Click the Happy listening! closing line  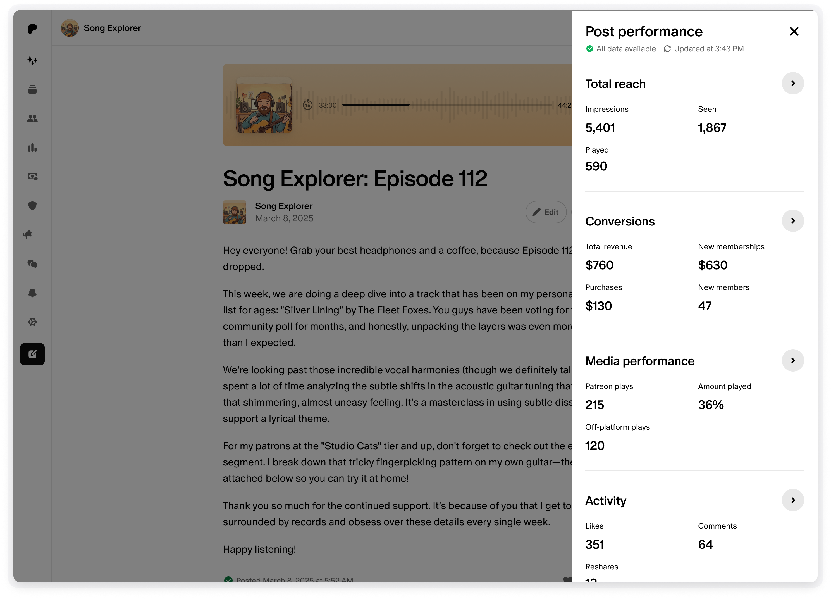click(x=259, y=549)
